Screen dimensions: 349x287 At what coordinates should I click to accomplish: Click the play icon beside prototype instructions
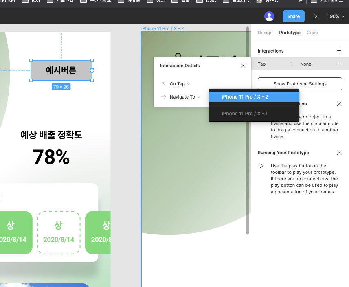click(x=261, y=166)
